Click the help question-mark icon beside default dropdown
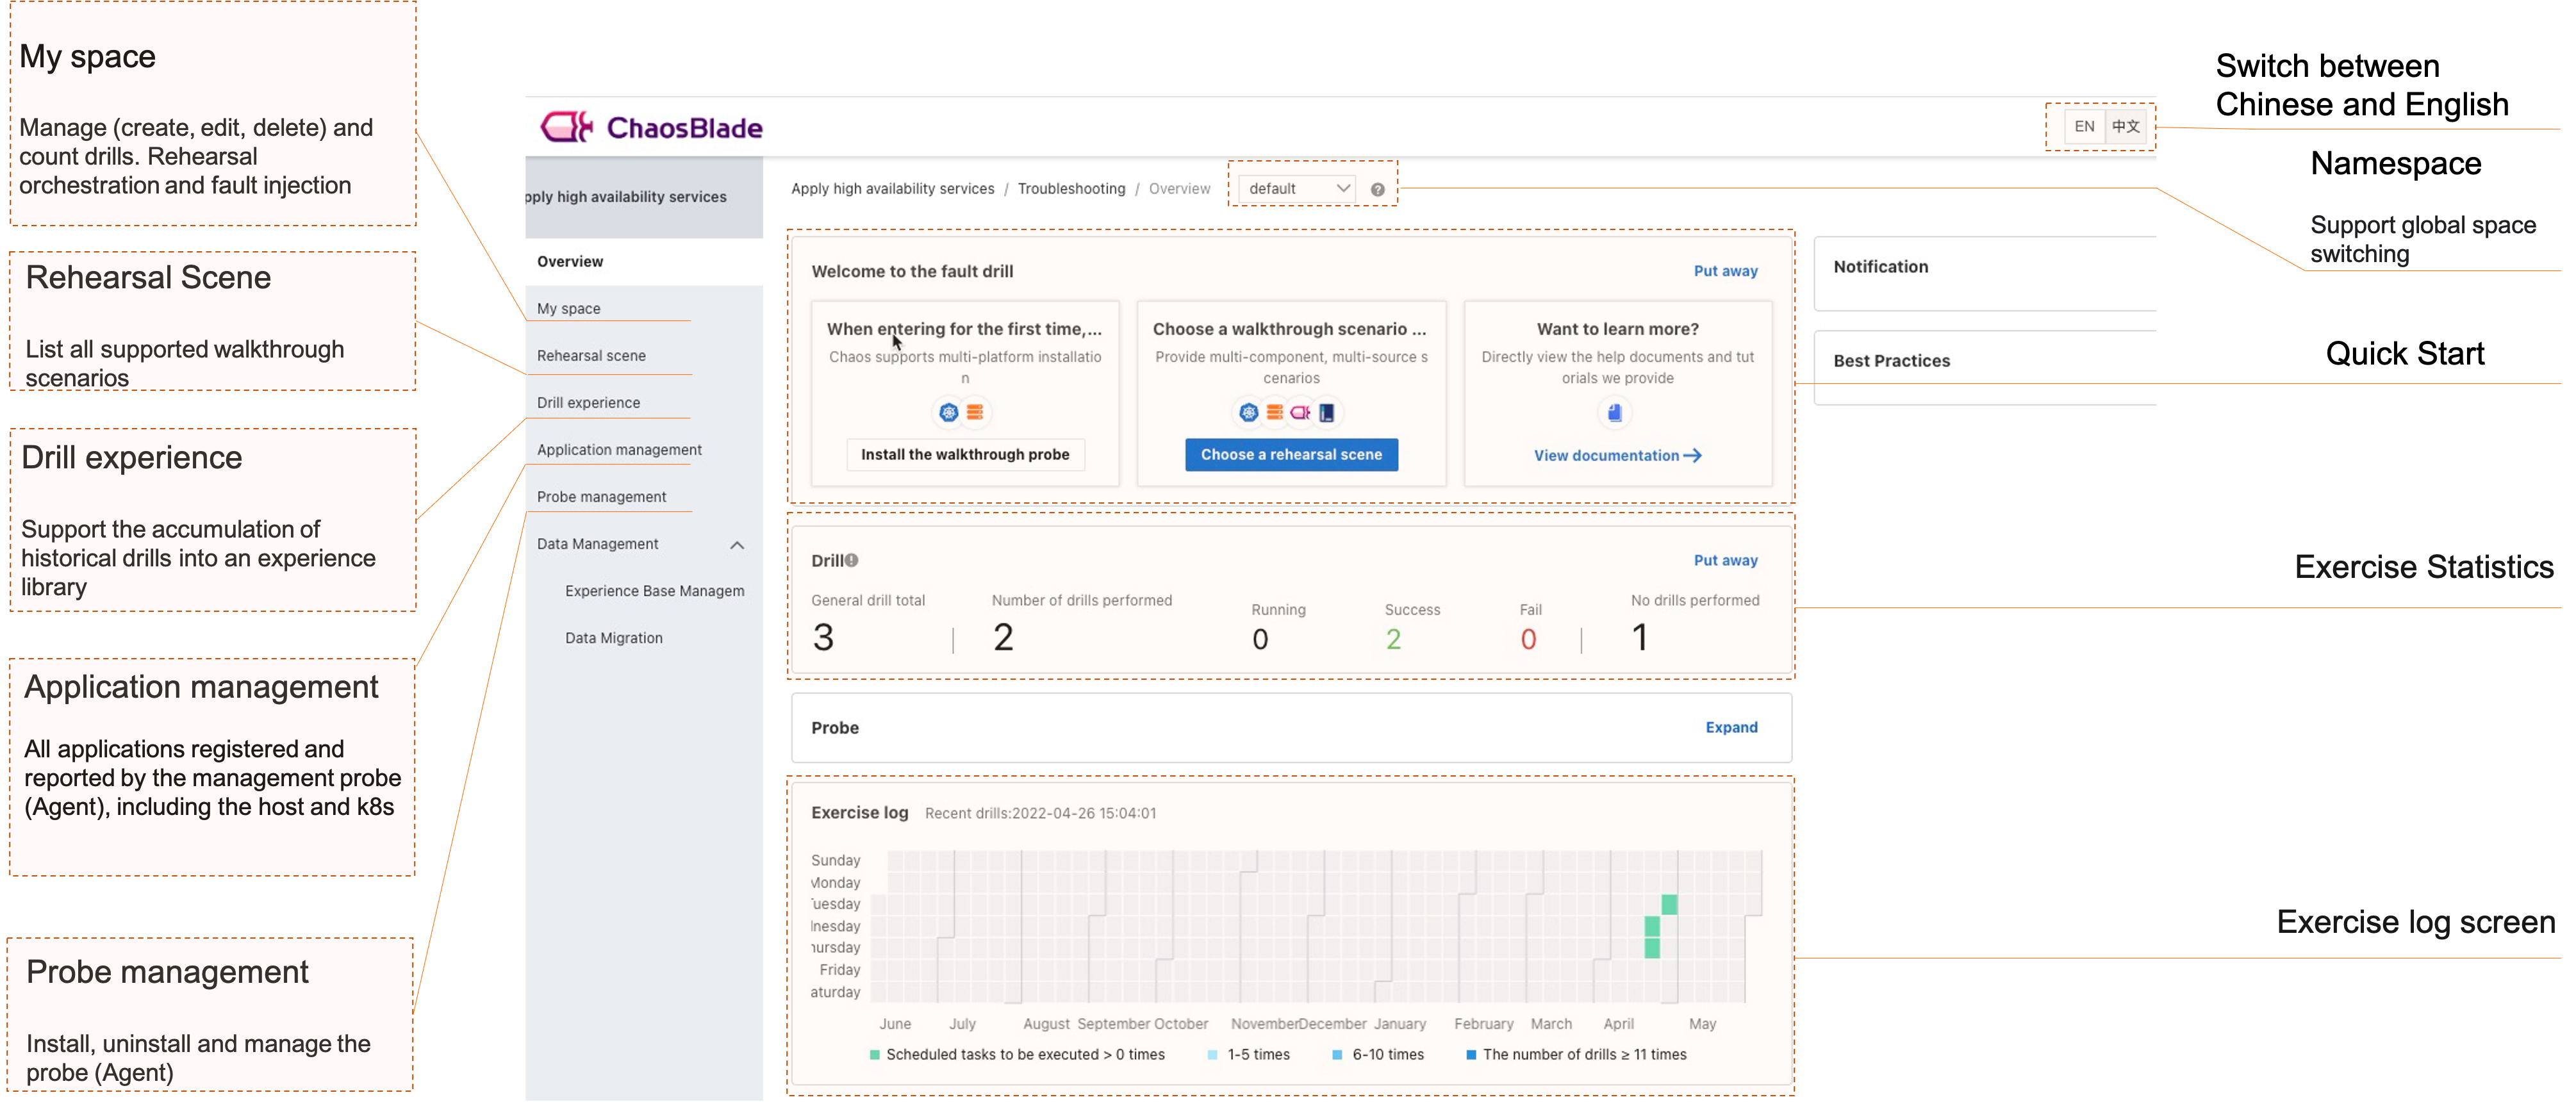The width and height of the screenshot is (2576, 1102). 1377,189
